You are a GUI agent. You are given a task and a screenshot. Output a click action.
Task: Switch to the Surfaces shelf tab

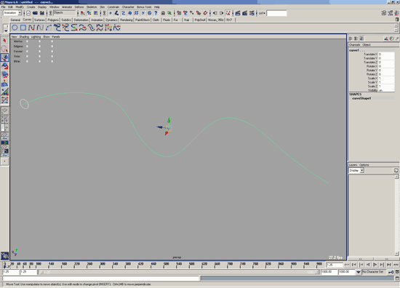[39, 20]
